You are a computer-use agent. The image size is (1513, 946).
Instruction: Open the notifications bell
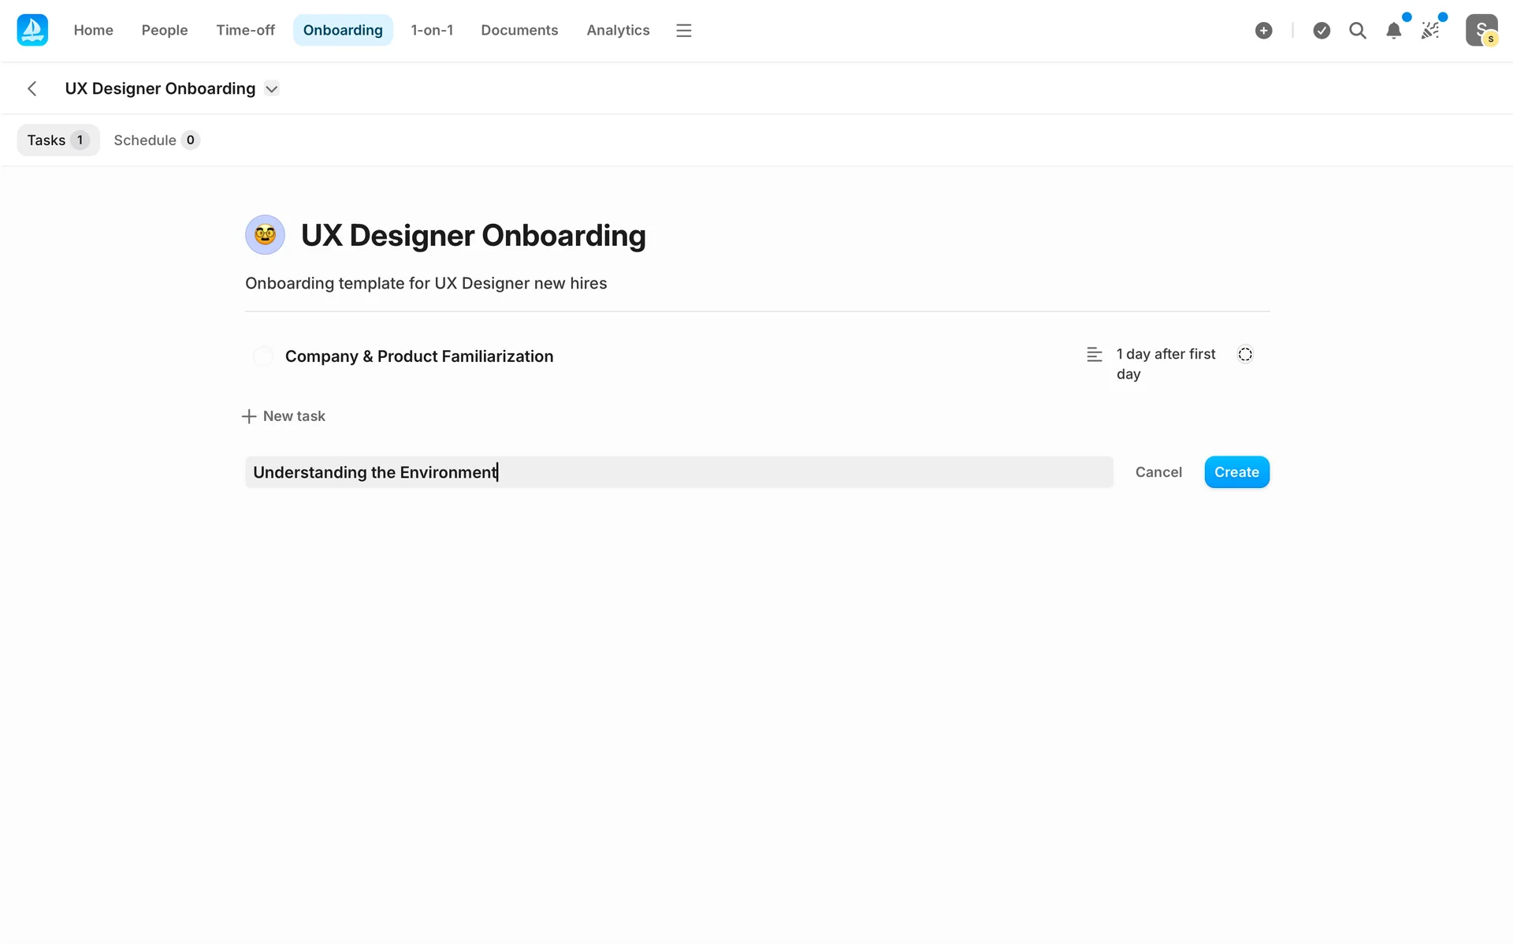(x=1393, y=31)
